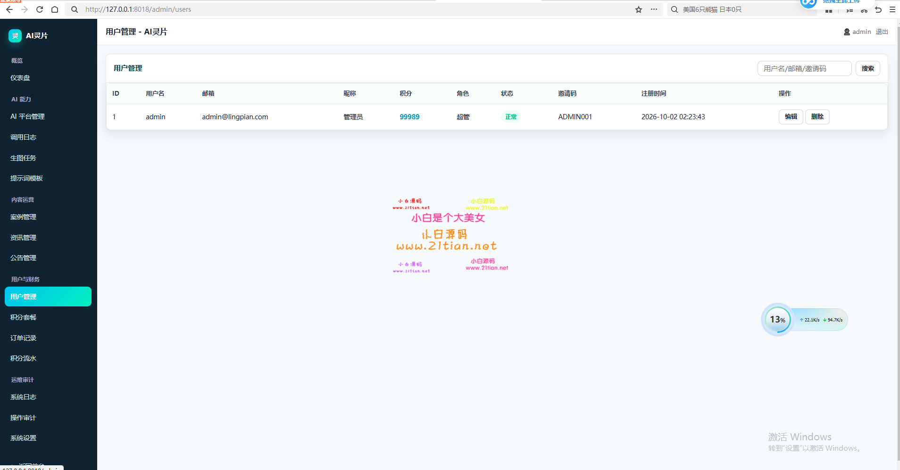Screen dimensions: 900x470
Task: Click 删除 button for admin user
Action: click(817, 117)
